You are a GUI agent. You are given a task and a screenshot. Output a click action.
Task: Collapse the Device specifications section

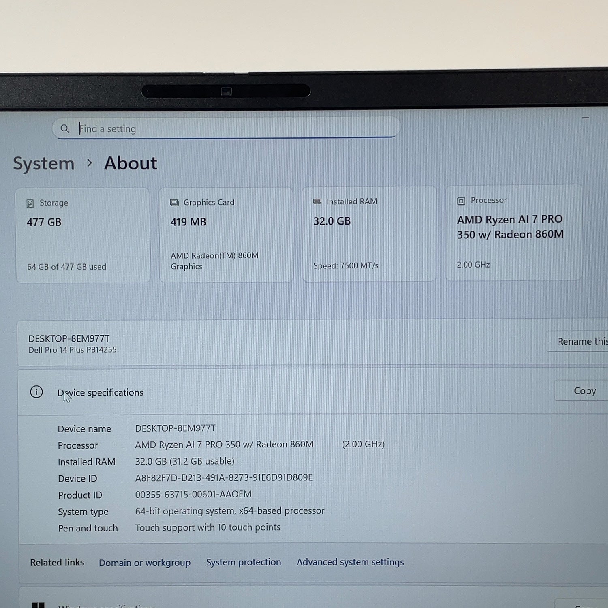click(312, 392)
